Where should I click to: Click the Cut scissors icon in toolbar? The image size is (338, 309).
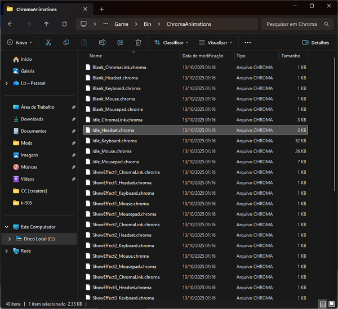click(48, 42)
